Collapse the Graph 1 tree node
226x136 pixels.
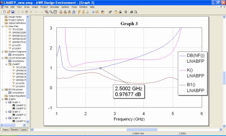click(x=6, y=102)
